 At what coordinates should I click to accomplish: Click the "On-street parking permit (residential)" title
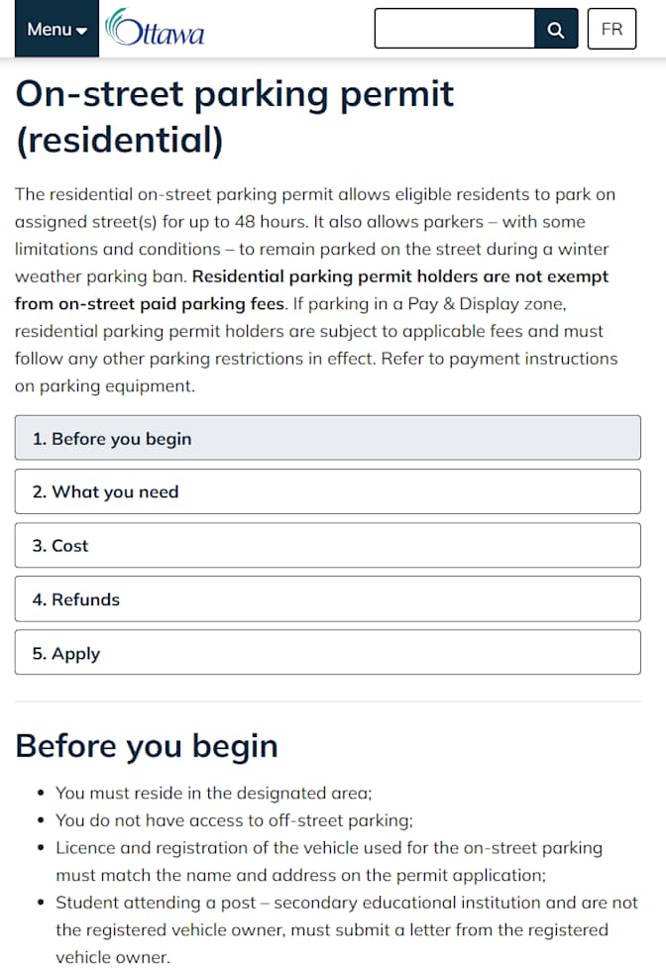click(235, 116)
